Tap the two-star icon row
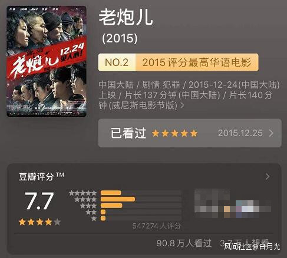This screenshot has width=287, height=258. pos(91,212)
